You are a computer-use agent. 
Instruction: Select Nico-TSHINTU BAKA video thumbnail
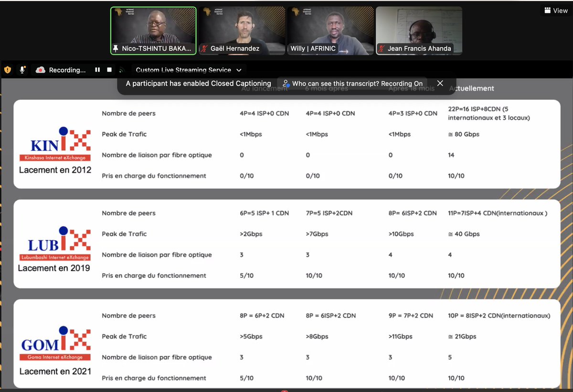click(x=154, y=31)
